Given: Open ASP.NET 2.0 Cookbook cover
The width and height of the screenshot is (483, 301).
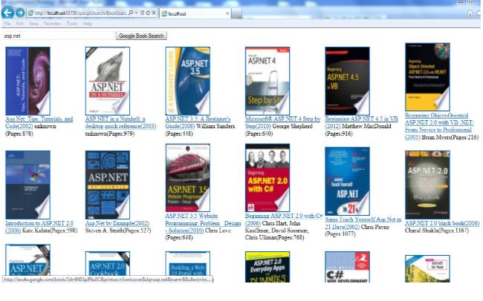Looking at the screenshot, I should (x=108, y=263).
